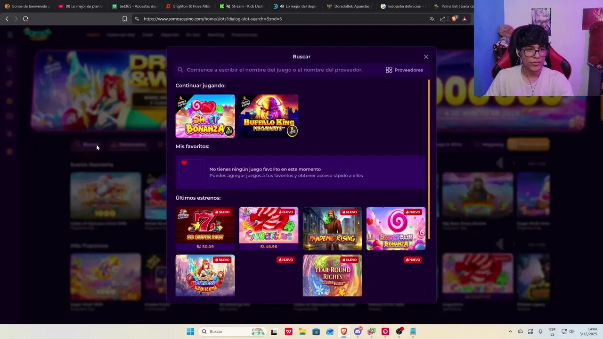Image resolution: width=603 pixels, height=339 pixels.
Task: Switch to bet365 Apuestas tab
Action: [135, 6]
